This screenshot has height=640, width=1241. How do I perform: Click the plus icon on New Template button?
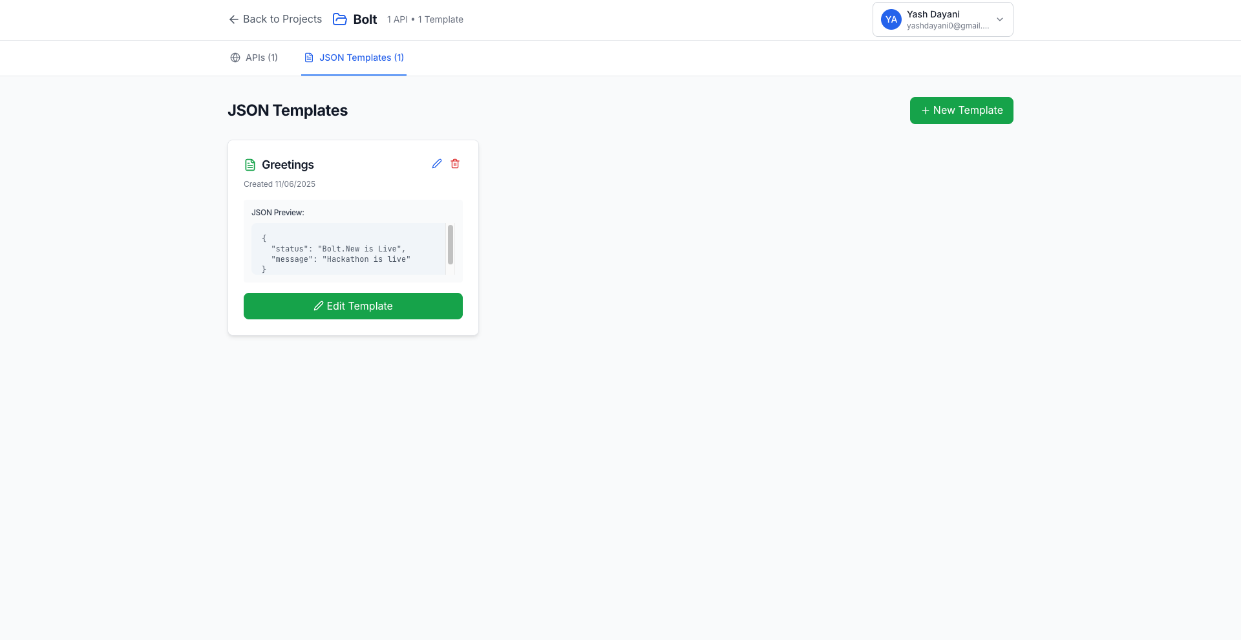pos(926,111)
